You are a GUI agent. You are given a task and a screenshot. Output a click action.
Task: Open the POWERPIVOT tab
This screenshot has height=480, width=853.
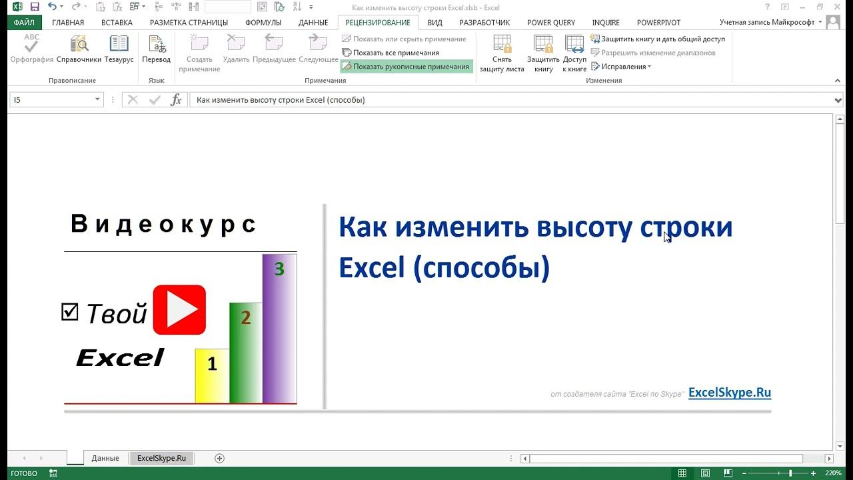click(658, 23)
